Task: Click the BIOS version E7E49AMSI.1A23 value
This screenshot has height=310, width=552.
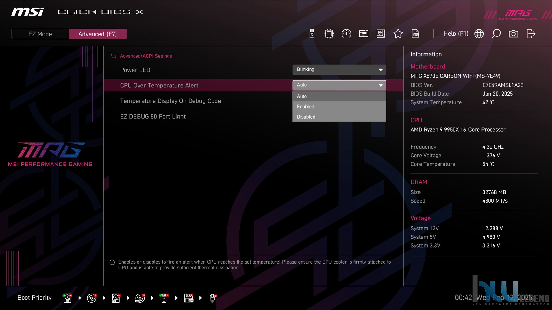Action: point(503,85)
